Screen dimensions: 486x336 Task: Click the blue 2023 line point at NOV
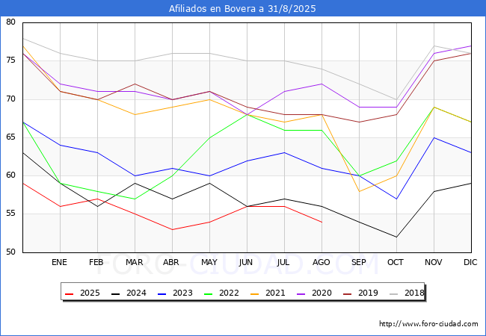point(434,137)
